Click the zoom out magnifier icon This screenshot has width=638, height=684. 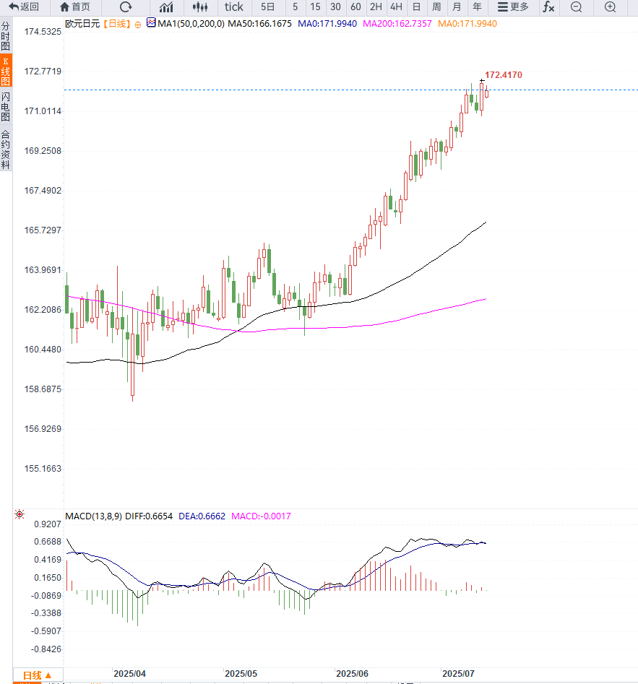pos(576,7)
